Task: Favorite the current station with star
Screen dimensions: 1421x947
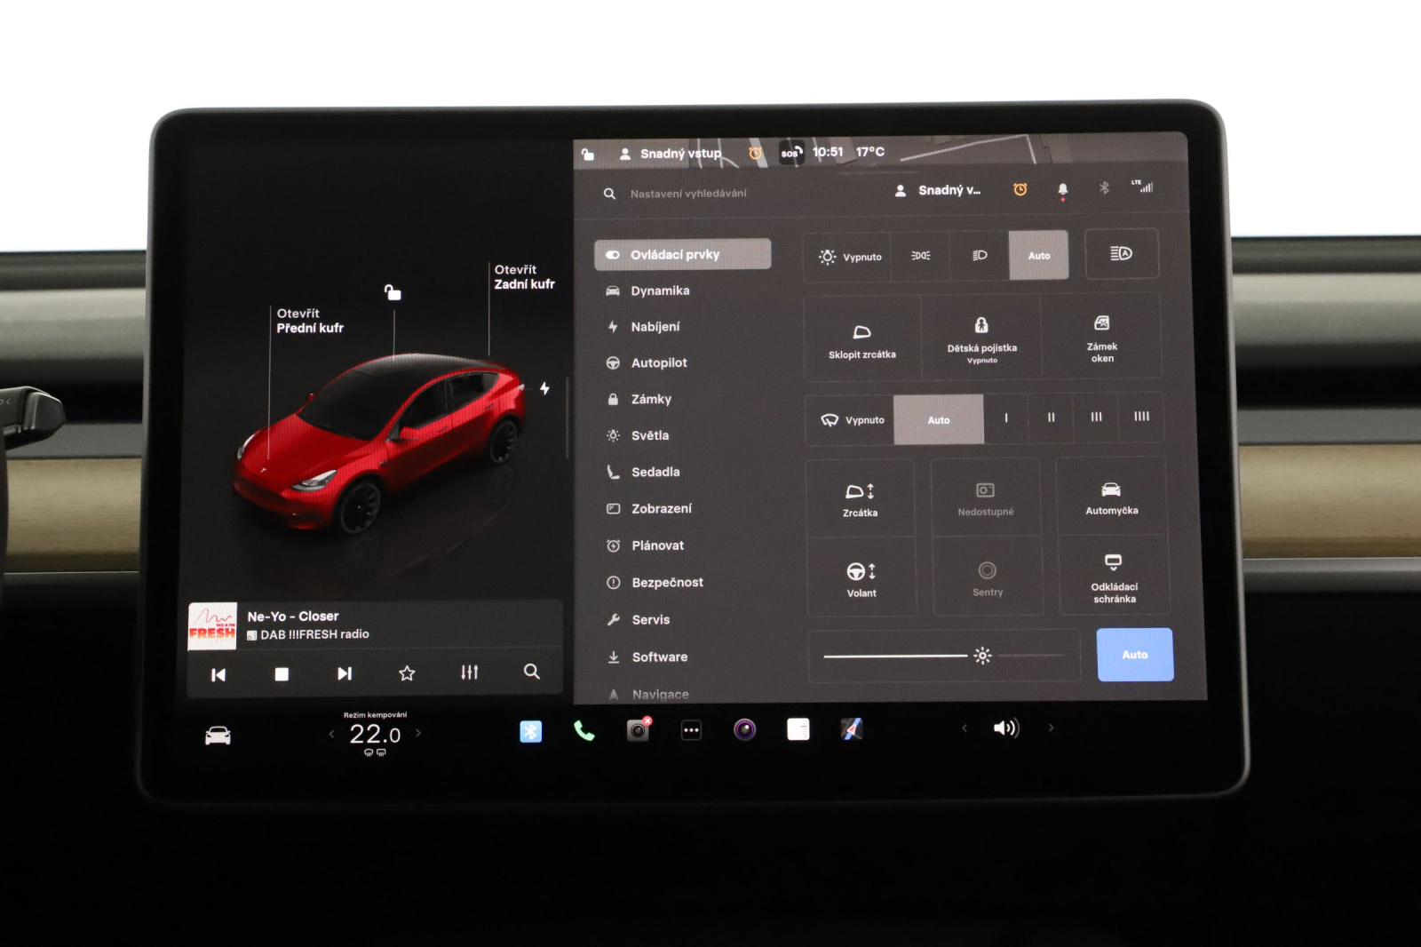Action: tap(407, 673)
